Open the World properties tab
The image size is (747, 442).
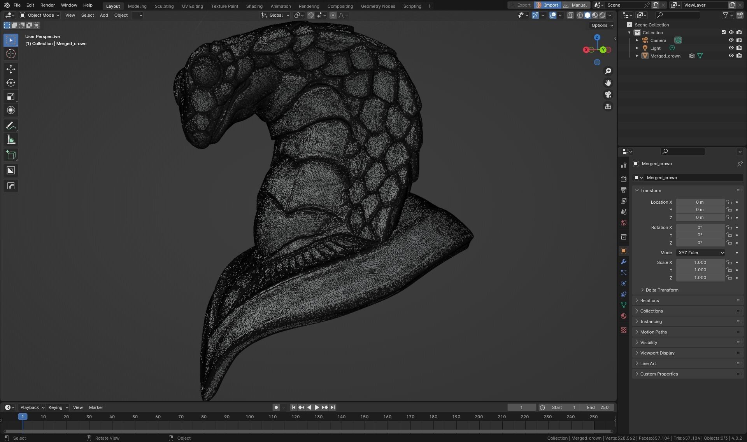coord(624,223)
